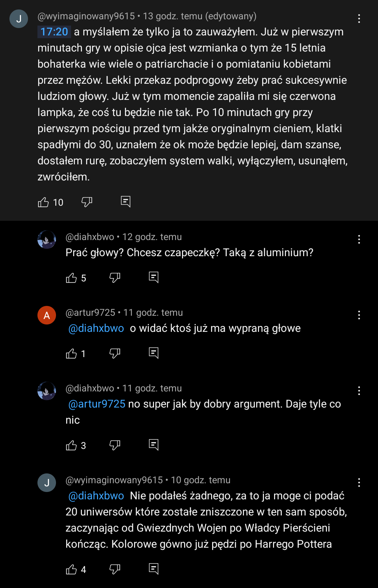Dislike the top comment with 10 likes

[x=87, y=202]
